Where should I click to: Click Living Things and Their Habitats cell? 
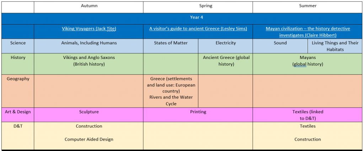tap(334, 46)
